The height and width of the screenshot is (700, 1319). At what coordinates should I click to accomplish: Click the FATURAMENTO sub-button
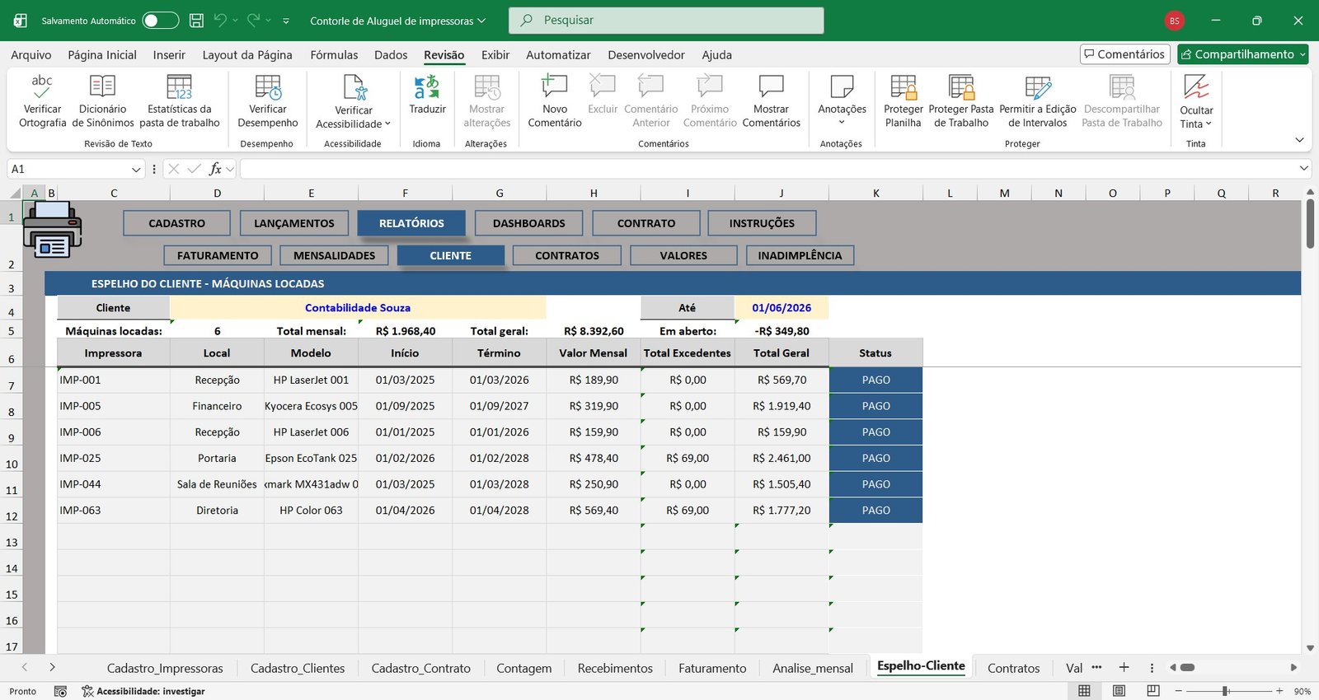point(218,255)
